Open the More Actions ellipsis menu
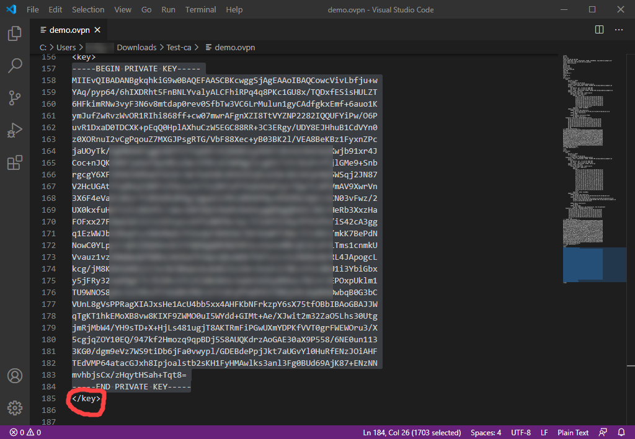 (x=619, y=29)
